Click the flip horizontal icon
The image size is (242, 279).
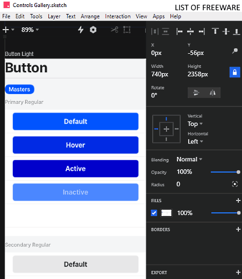(212, 92)
